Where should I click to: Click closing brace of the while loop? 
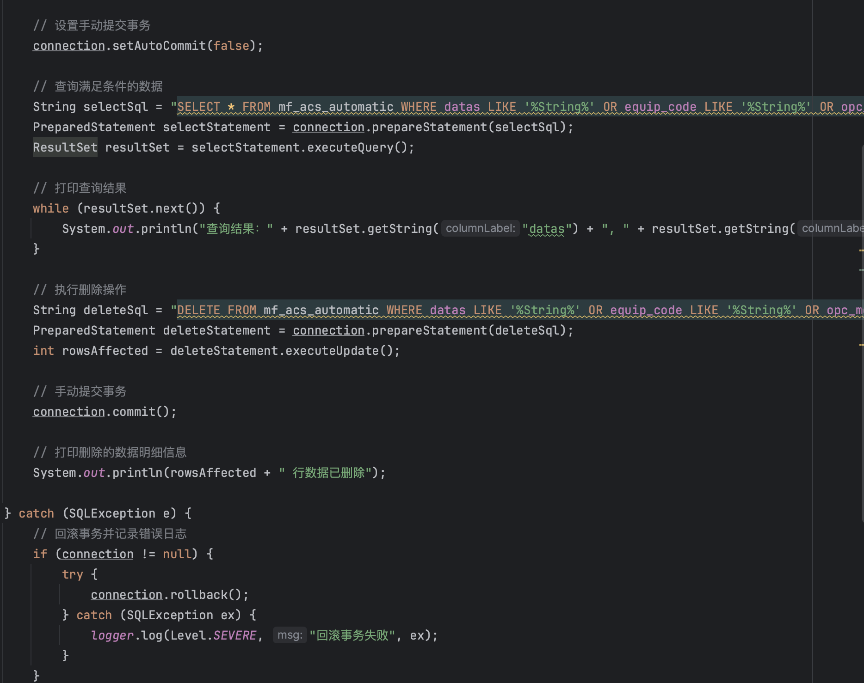[36, 249]
